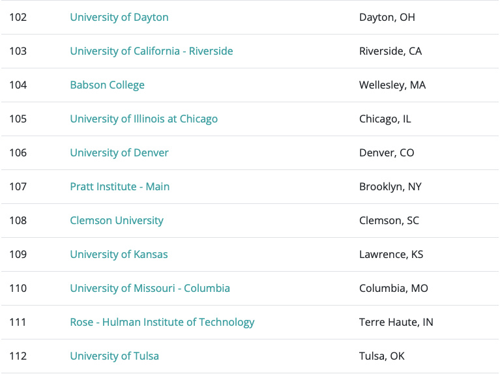Click rank number 112
500x374 pixels.
(x=18, y=356)
